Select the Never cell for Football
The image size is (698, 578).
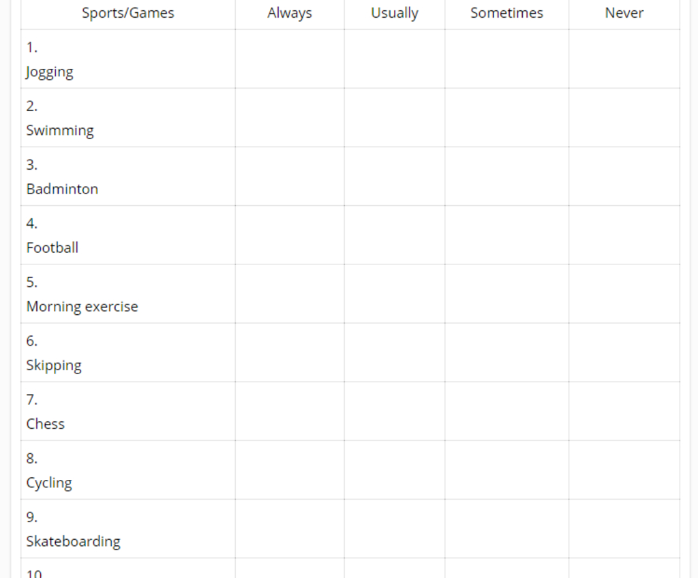coord(624,234)
